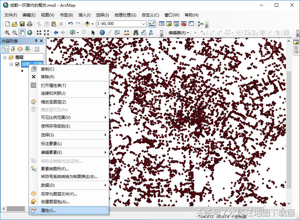Viewport: 300px width, 220px height.
Task: Open the 目录 catalog side tab
Action: (x=296, y=48)
